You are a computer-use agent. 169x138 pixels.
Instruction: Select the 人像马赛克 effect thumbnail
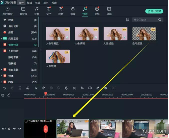tap(58, 34)
